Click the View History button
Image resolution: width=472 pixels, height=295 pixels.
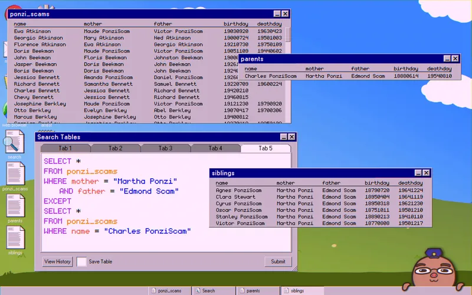(x=57, y=261)
